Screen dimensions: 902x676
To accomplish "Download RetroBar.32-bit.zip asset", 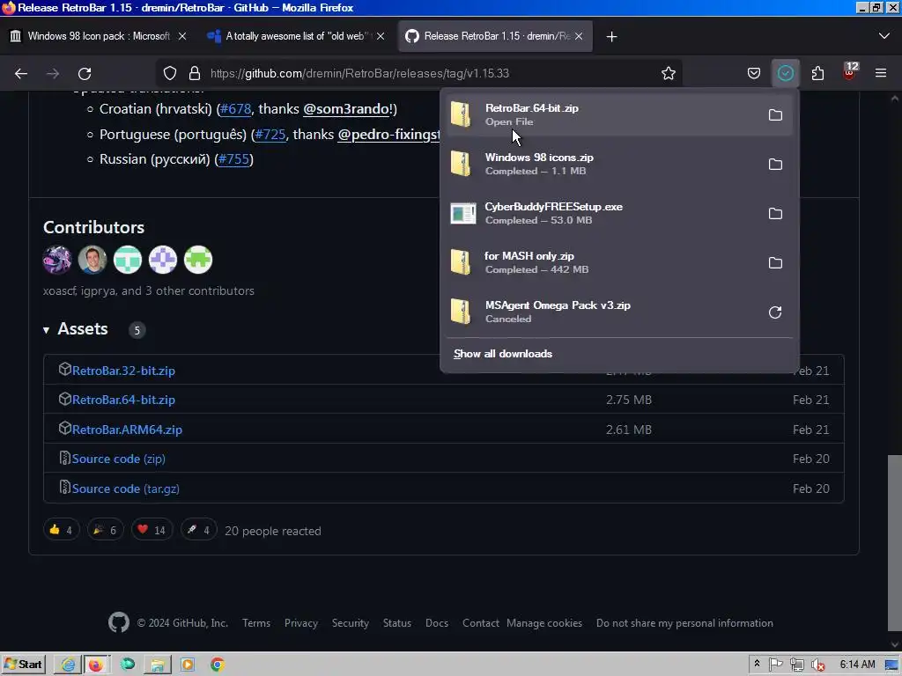I will coord(123,371).
